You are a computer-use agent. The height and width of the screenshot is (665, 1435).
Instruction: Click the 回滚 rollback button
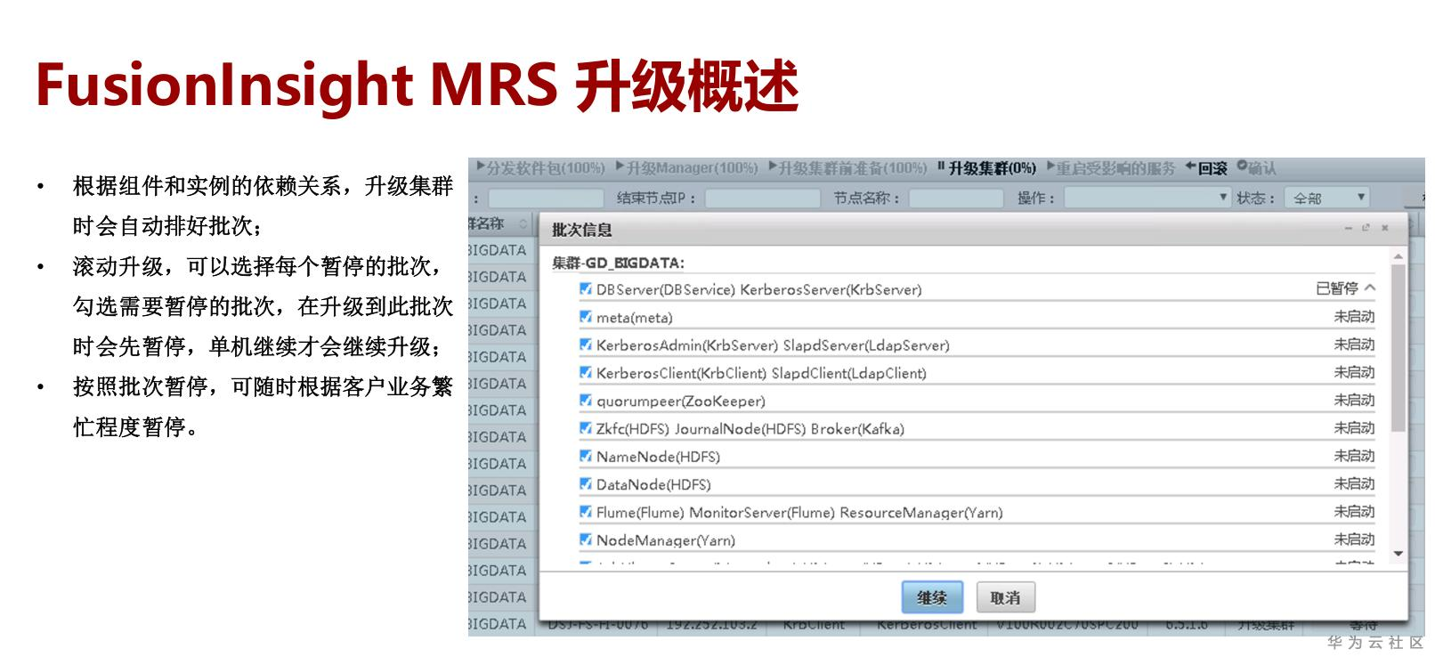click(x=1206, y=167)
